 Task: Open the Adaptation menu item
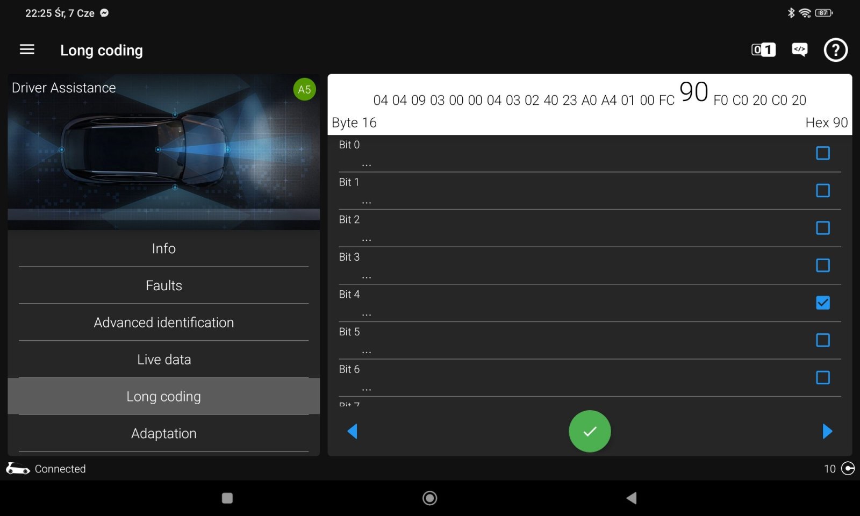click(x=164, y=433)
